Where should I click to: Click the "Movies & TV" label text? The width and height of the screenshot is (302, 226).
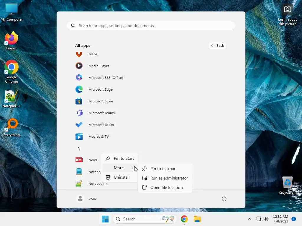[x=99, y=137]
